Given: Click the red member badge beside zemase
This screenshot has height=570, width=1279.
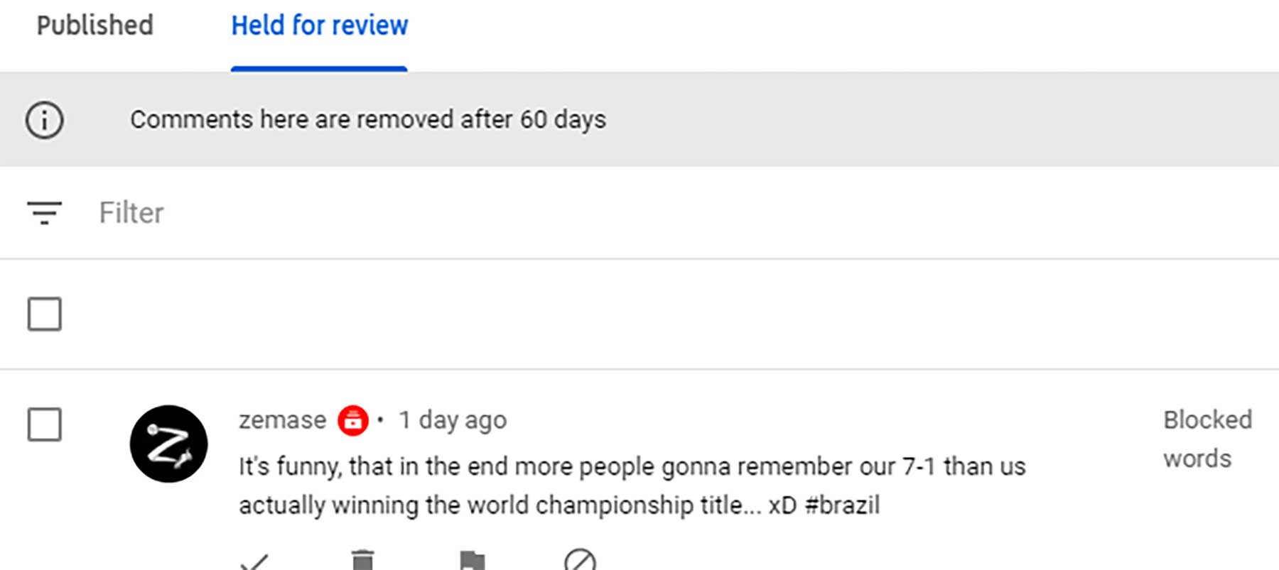Looking at the screenshot, I should point(353,420).
